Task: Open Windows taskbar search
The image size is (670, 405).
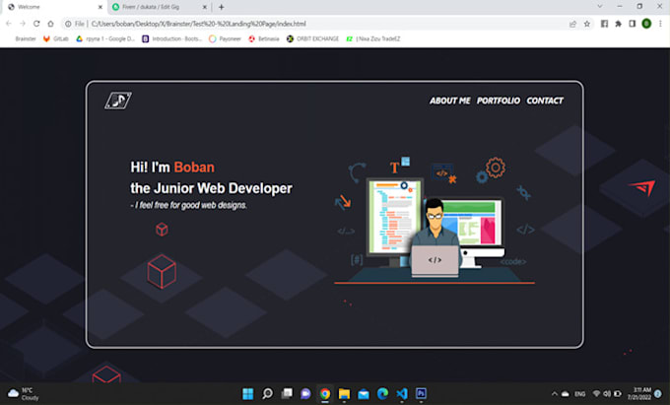Action: coord(267,393)
